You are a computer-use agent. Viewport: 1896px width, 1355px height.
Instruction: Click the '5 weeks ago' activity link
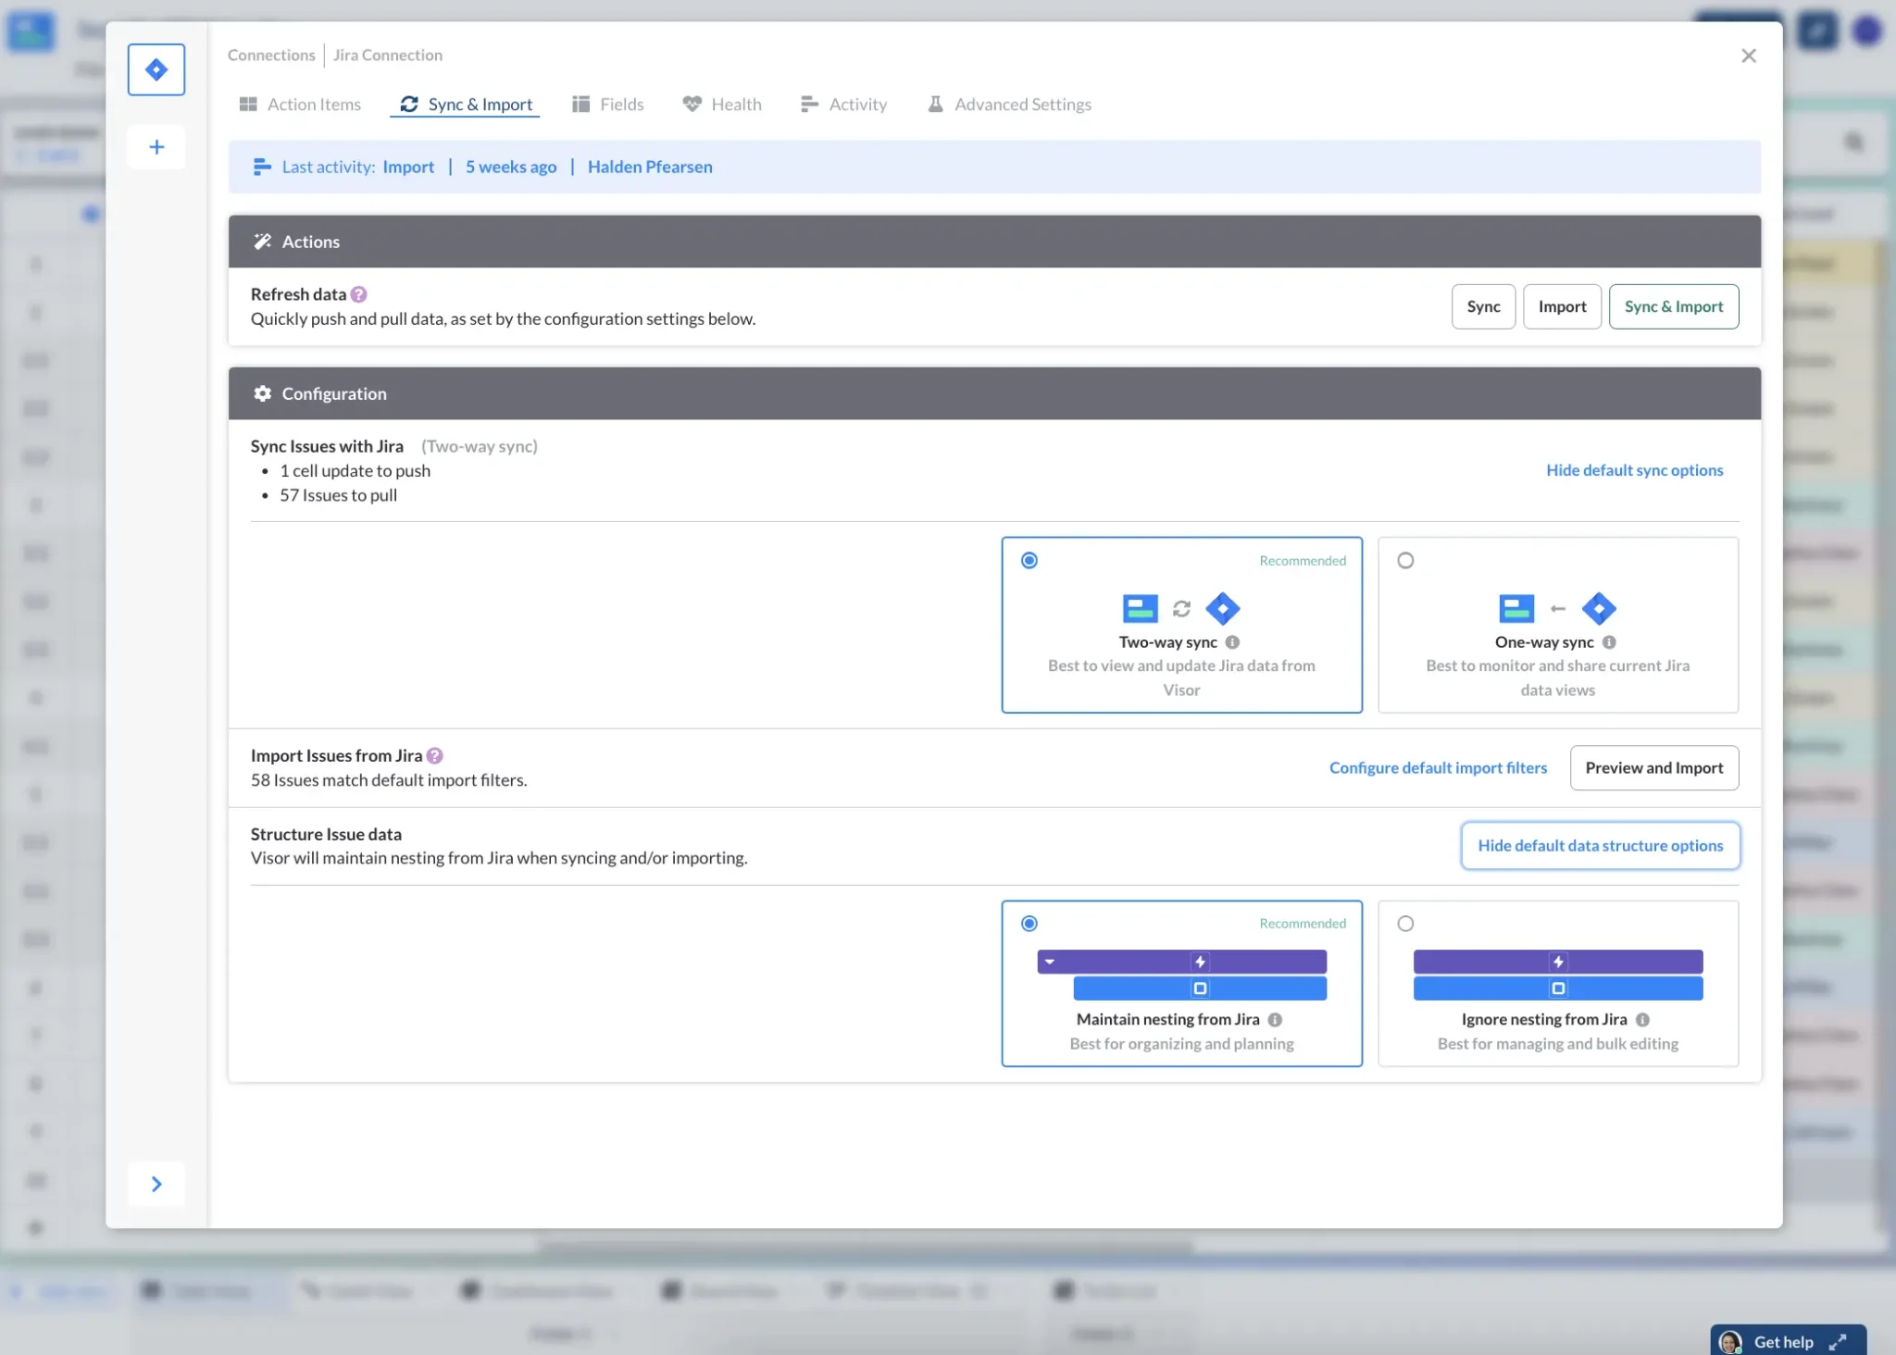[511, 167]
